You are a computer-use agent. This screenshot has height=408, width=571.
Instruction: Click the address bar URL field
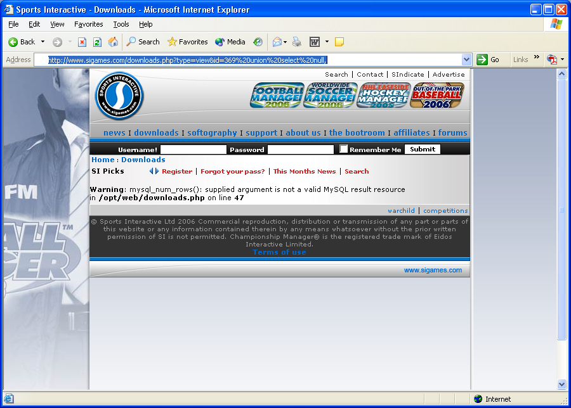[x=248, y=60]
